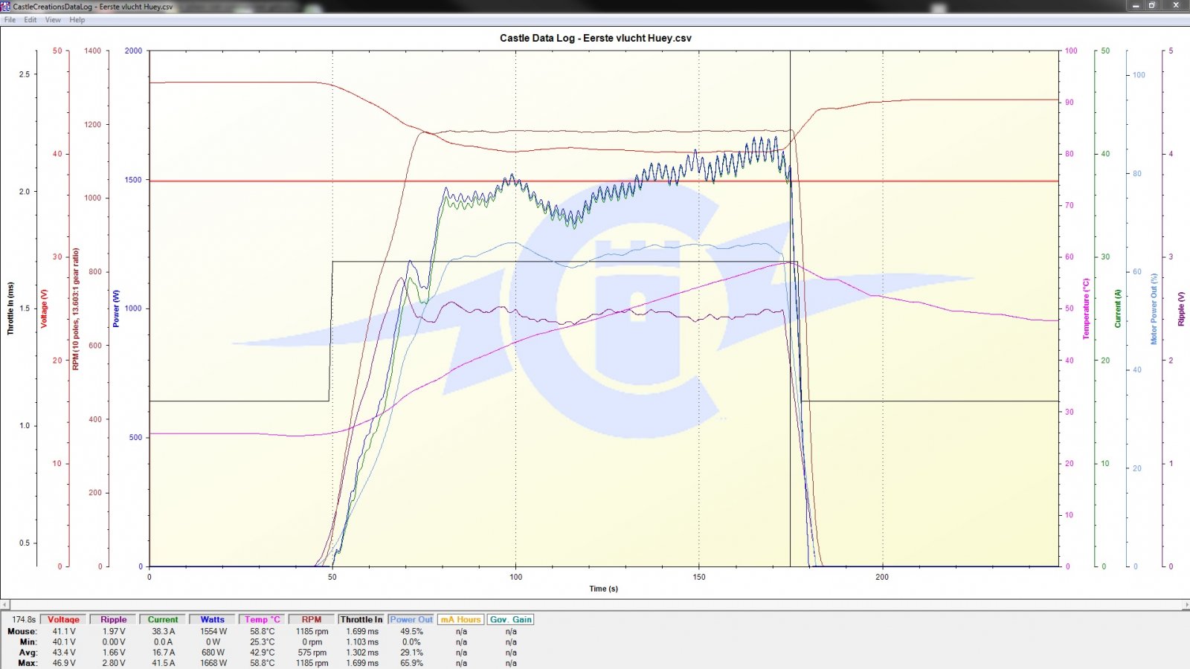Click the 'Power (W)' axis label
The image size is (1190, 669).
point(116,308)
